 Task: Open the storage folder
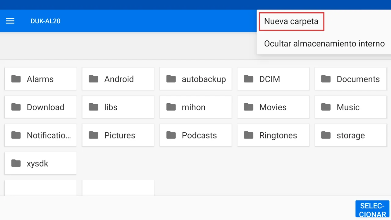coord(350,135)
